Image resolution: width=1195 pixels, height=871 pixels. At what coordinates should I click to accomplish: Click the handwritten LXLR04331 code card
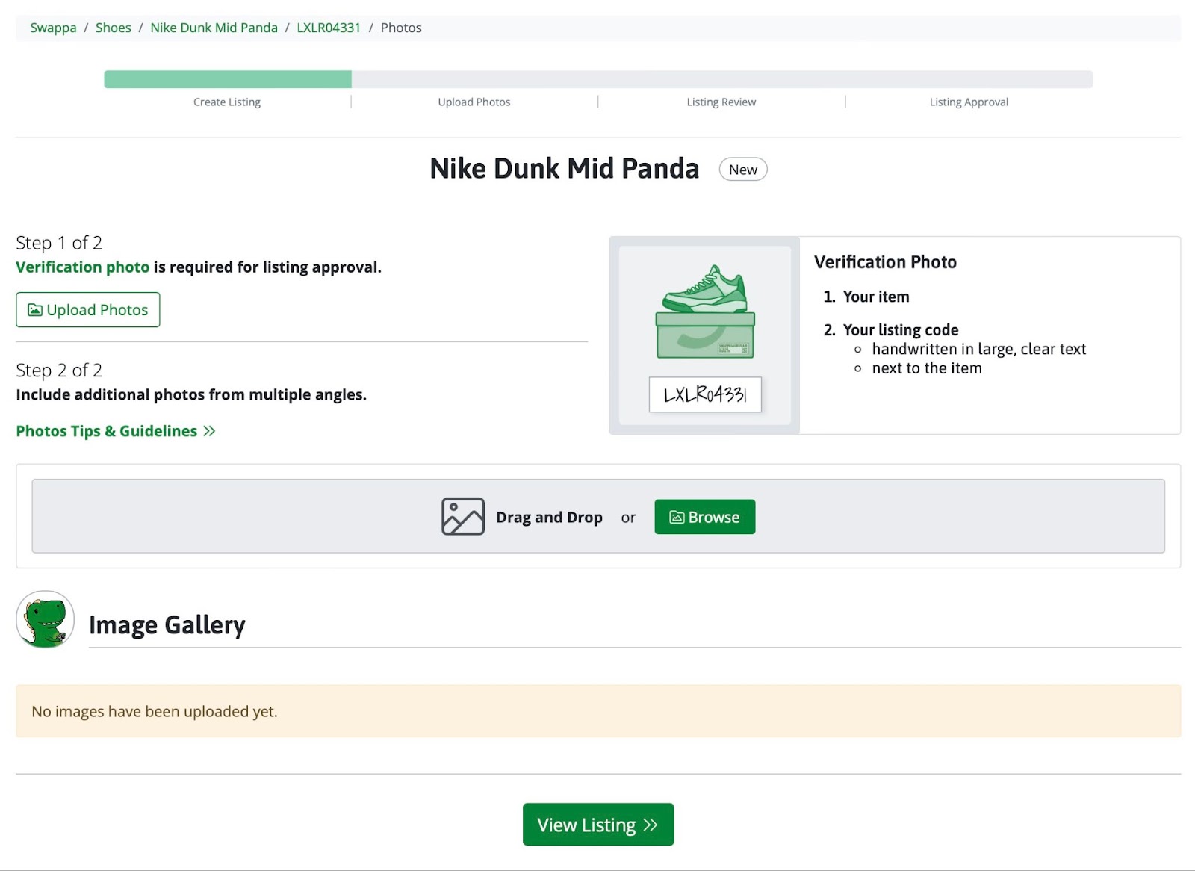coord(705,394)
